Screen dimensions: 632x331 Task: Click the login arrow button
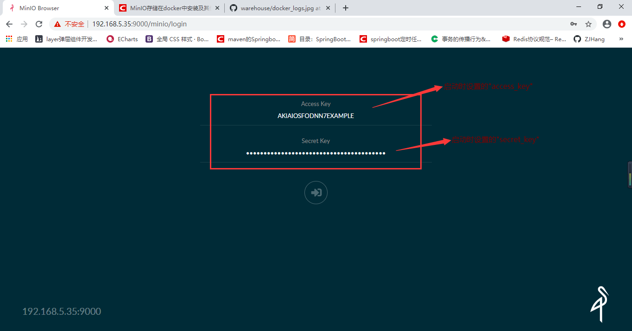(x=316, y=193)
